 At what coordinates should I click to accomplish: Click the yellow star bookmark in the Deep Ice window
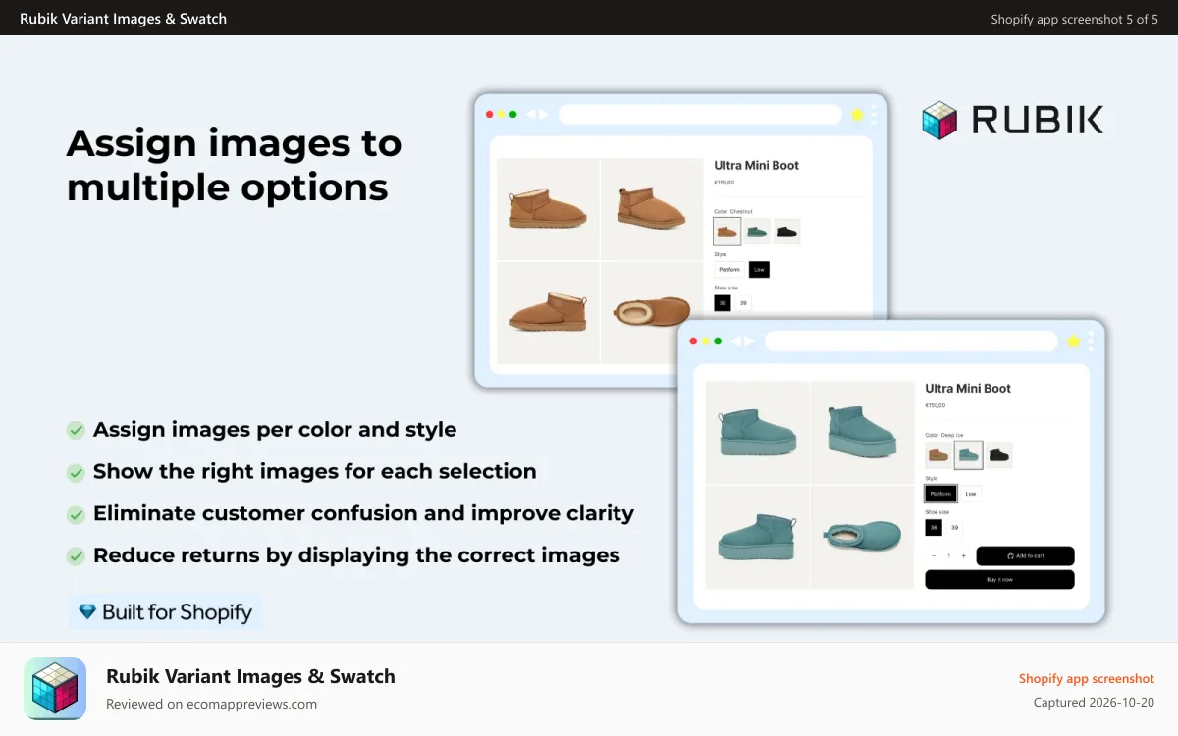point(1073,342)
